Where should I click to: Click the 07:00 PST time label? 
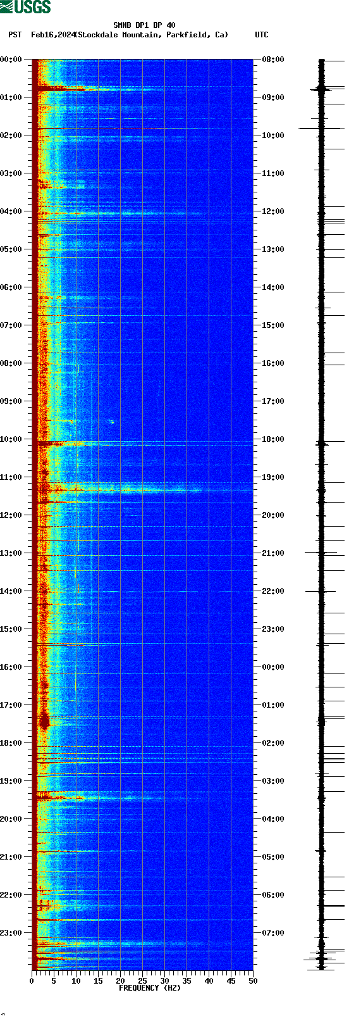[11, 325]
